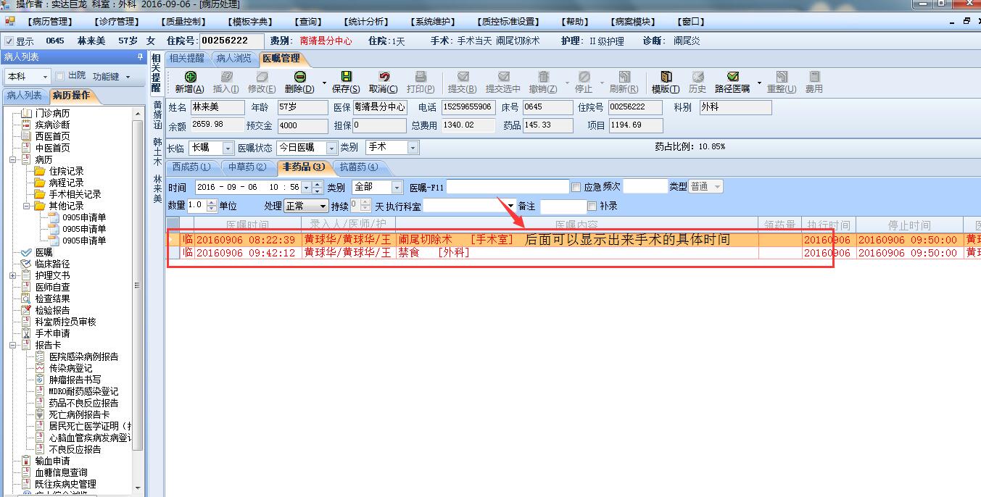
Task: Open the 类别 全部 dropdown
Action: point(398,187)
